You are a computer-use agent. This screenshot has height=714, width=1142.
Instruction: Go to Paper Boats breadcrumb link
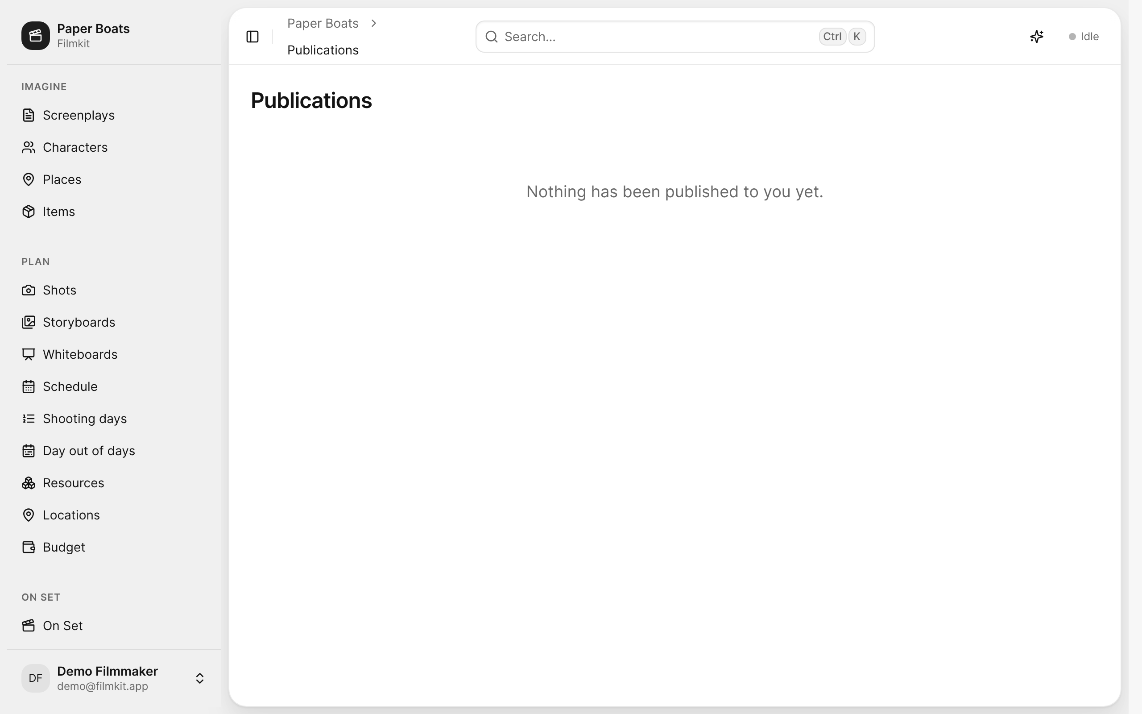click(x=323, y=23)
